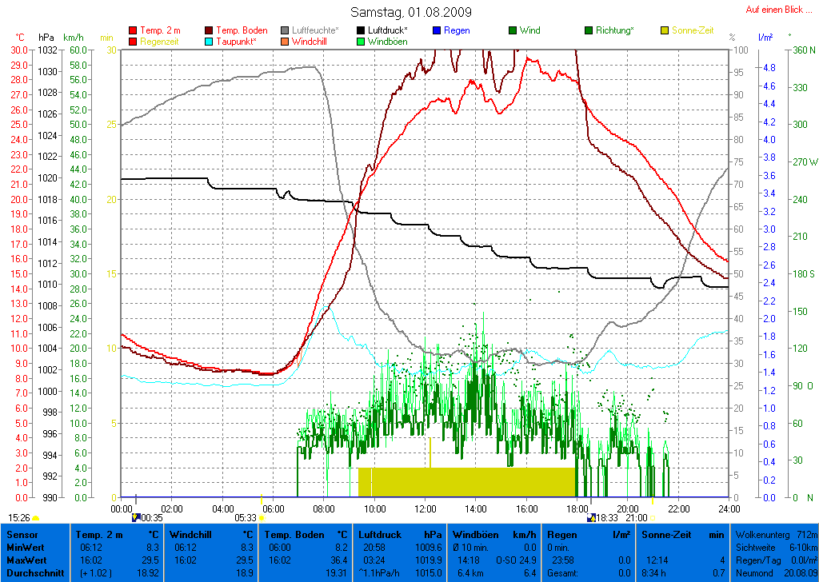Click the yellow sun icon next to 05:33
Screen dimensions: 819x582
point(262,518)
